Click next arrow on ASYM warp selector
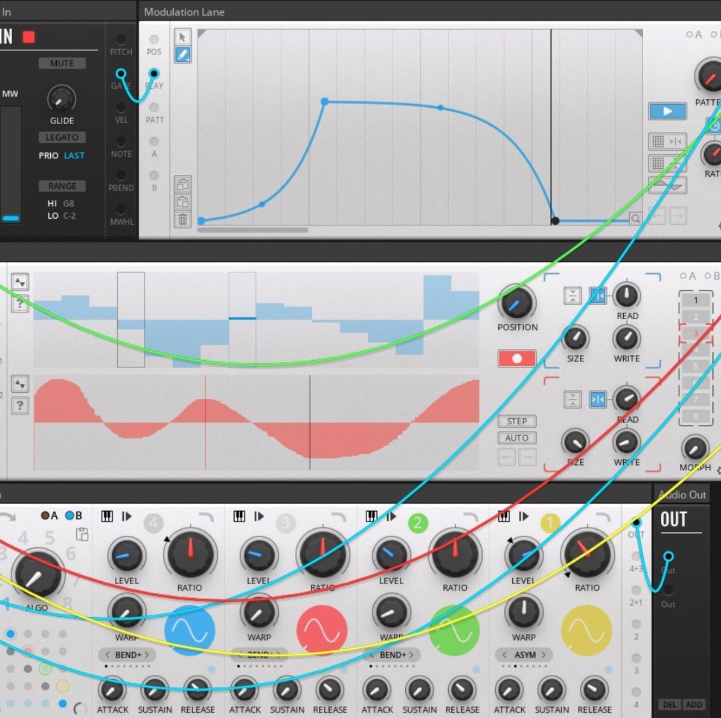This screenshot has height=718, width=721. 544,655
